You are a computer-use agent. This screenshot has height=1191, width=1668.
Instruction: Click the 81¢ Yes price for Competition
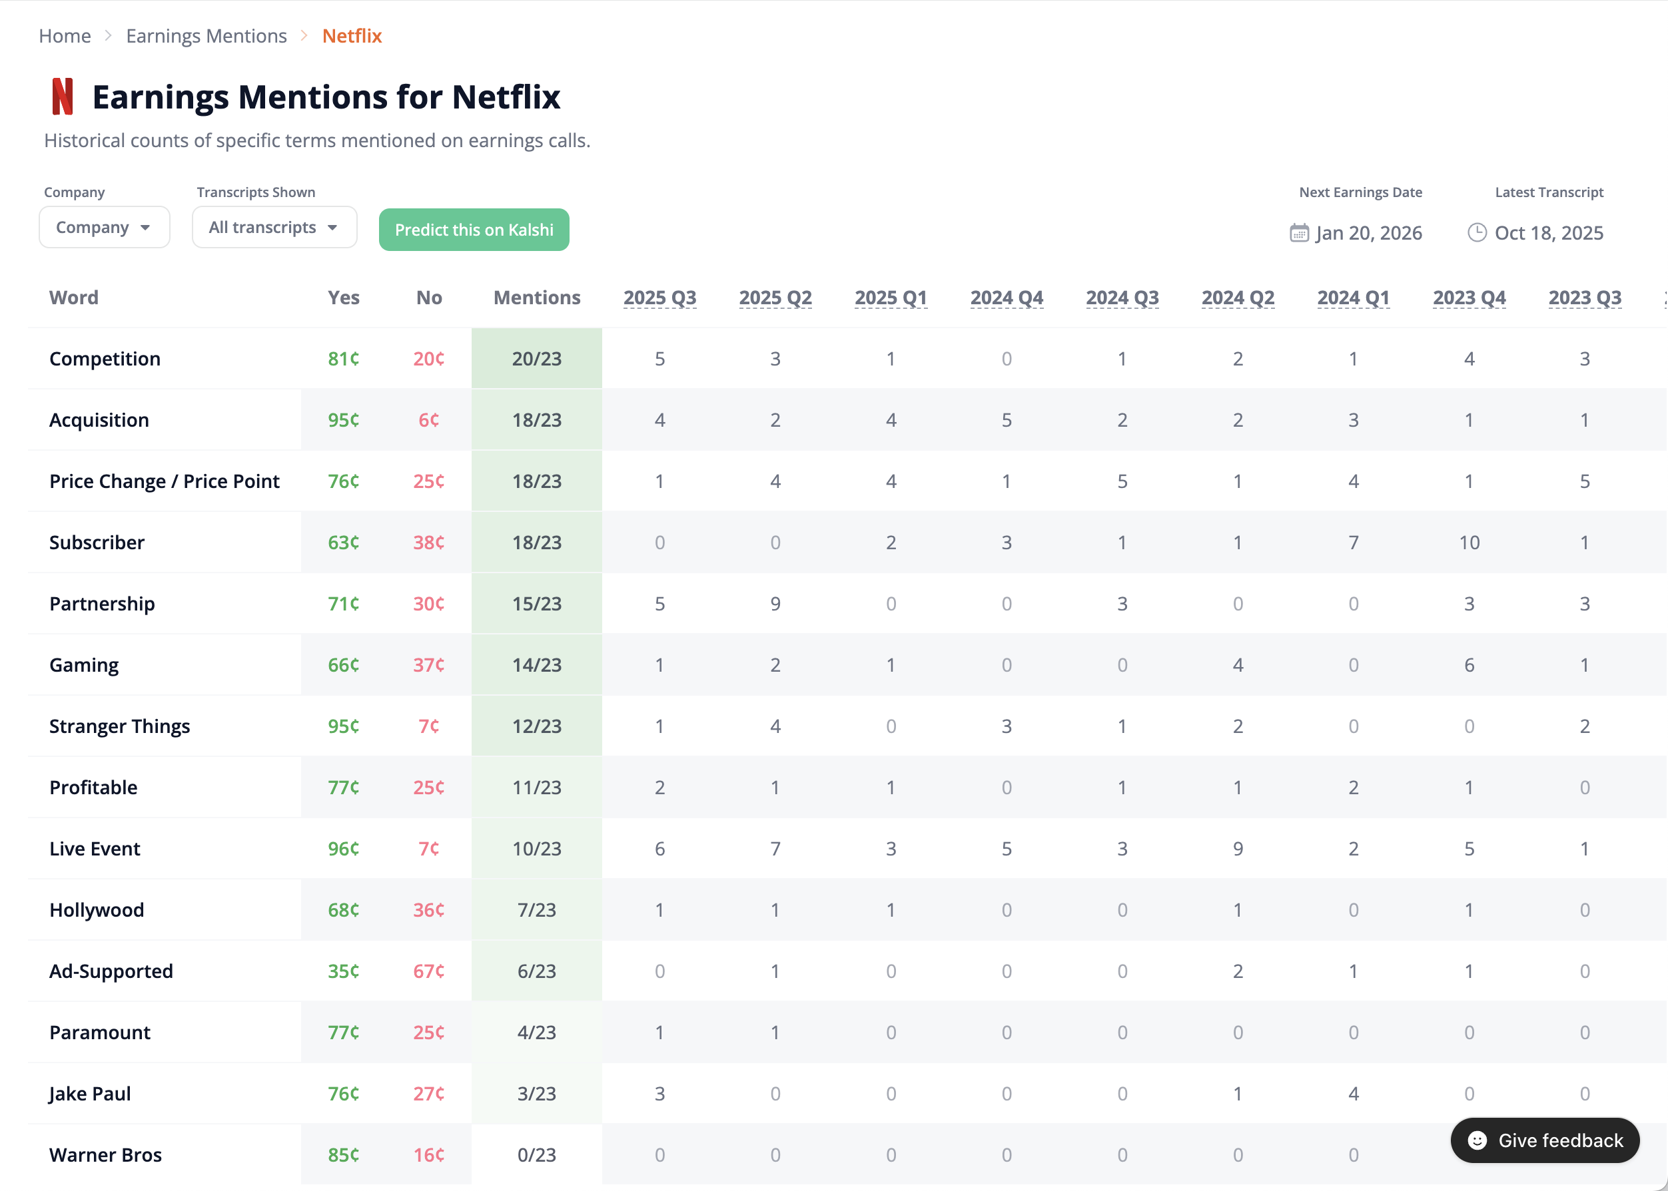coord(342,359)
